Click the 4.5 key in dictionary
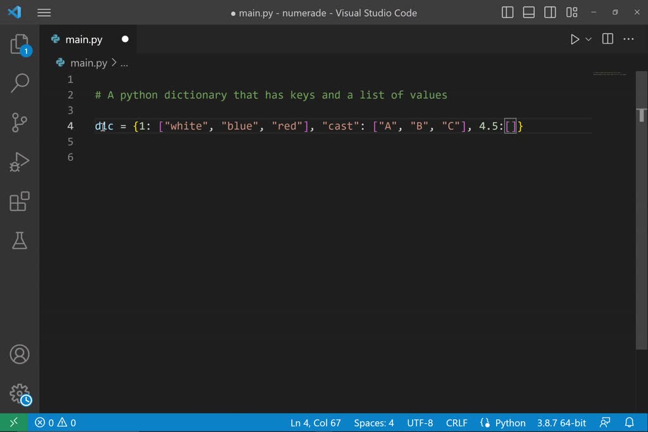The height and width of the screenshot is (432, 648). [x=488, y=126]
